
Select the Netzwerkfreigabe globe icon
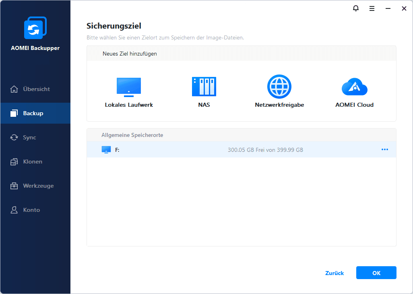[x=279, y=87]
